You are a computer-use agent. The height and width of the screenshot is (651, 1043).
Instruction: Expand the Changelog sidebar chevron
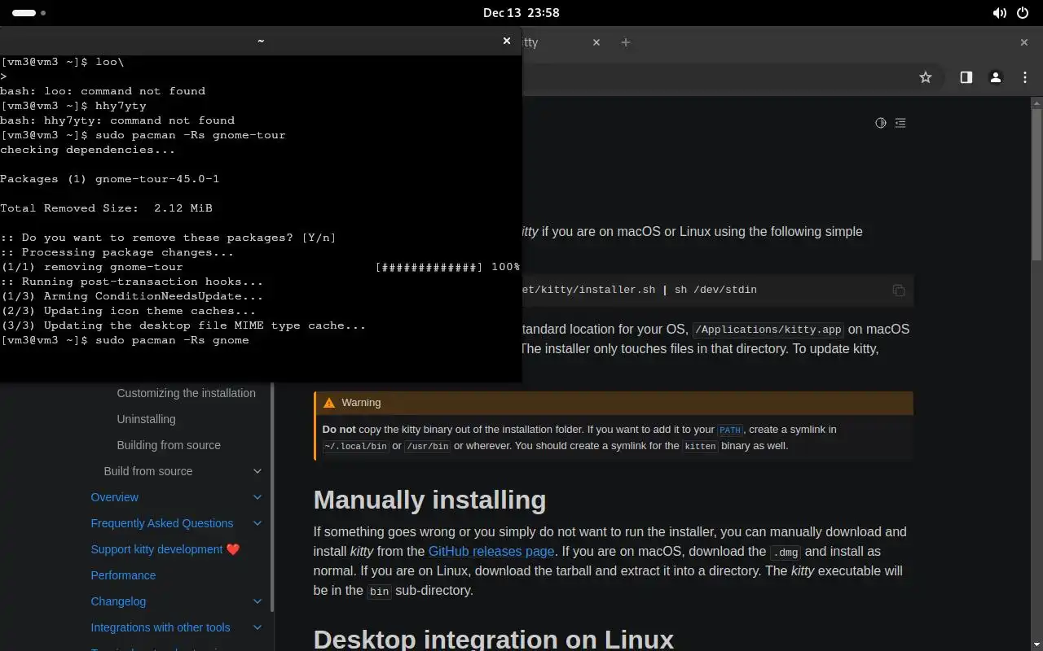click(257, 601)
